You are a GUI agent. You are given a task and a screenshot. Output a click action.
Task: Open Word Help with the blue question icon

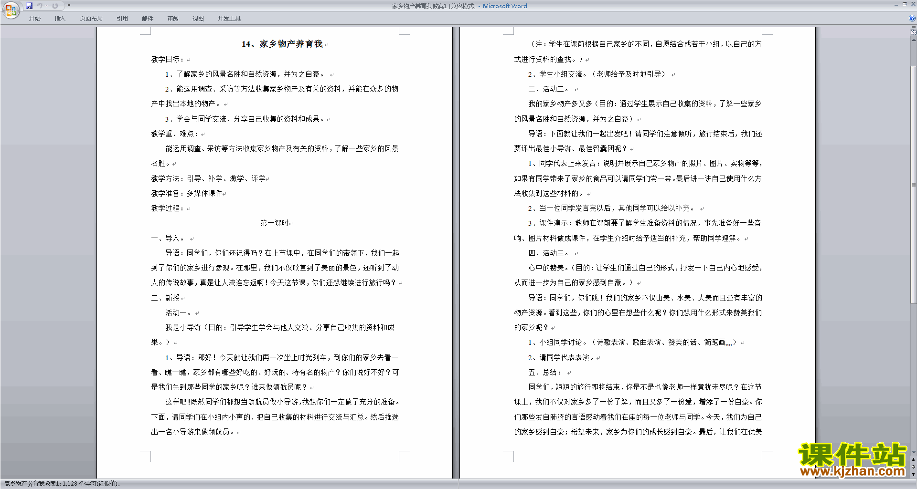912,19
